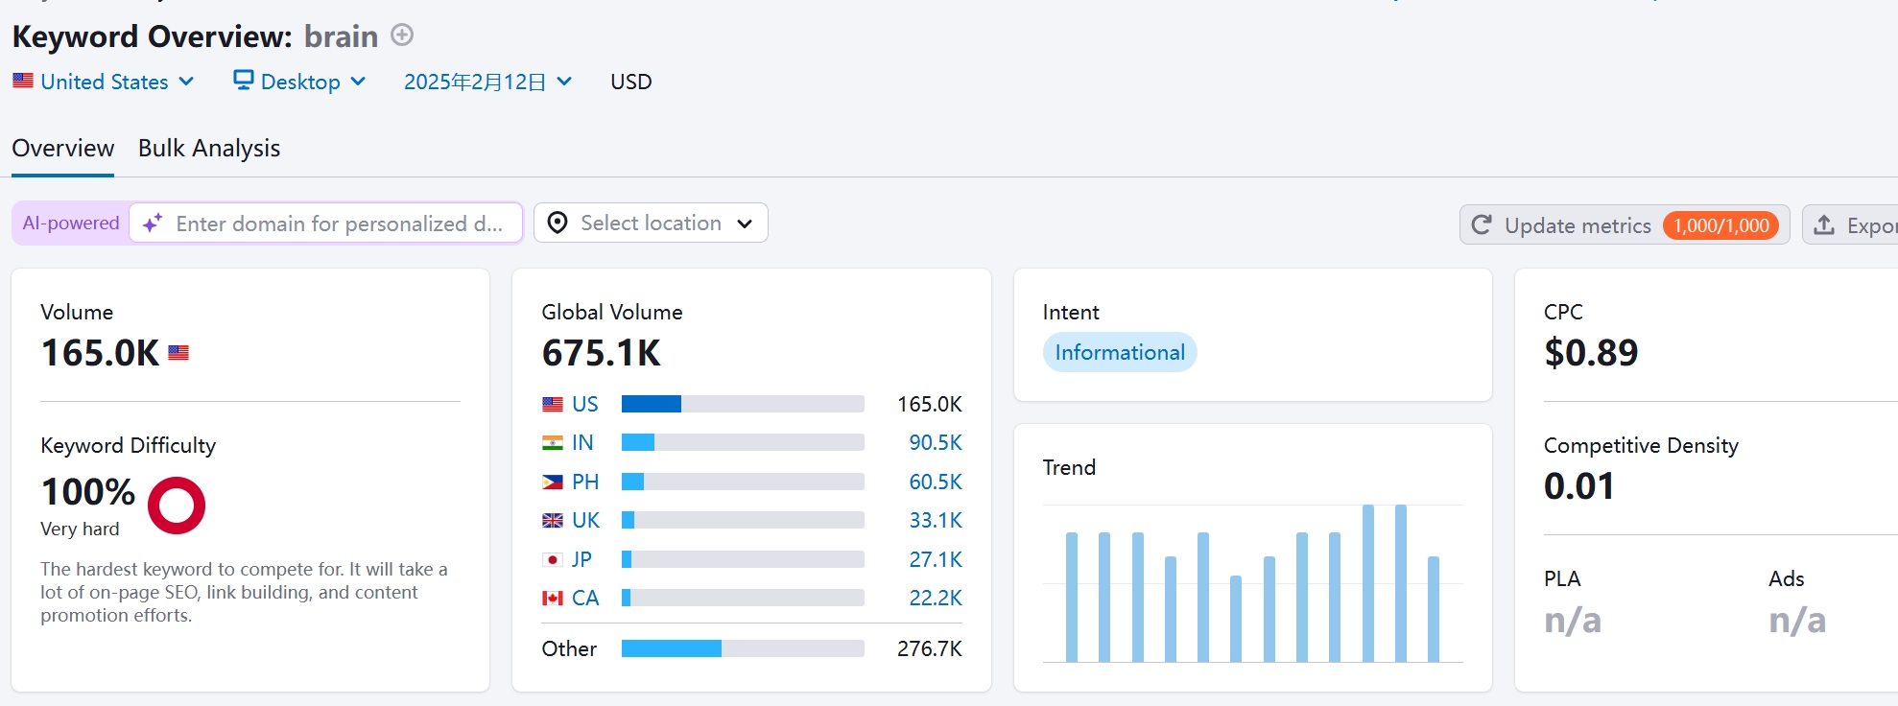This screenshot has width=1898, height=706.
Task: Click the AI sparkle icon in domain field
Action: click(153, 224)
